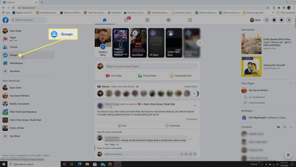Screen dimensions: 296x167
Task: Expand the Account dropdown arrow
Action: [289, 20]
